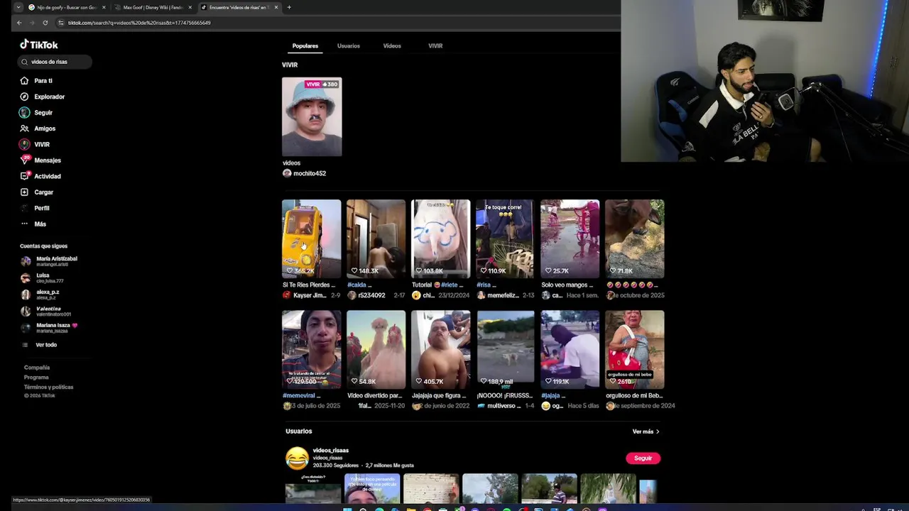Close the Max Goof Disney Wiki tab
The height and width of the screenshot is (511, 909).
point(190,7)
